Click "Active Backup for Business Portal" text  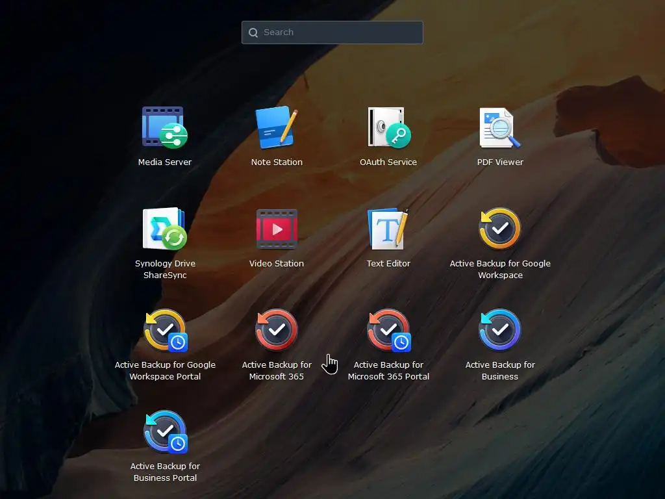(x=165, y=472)
